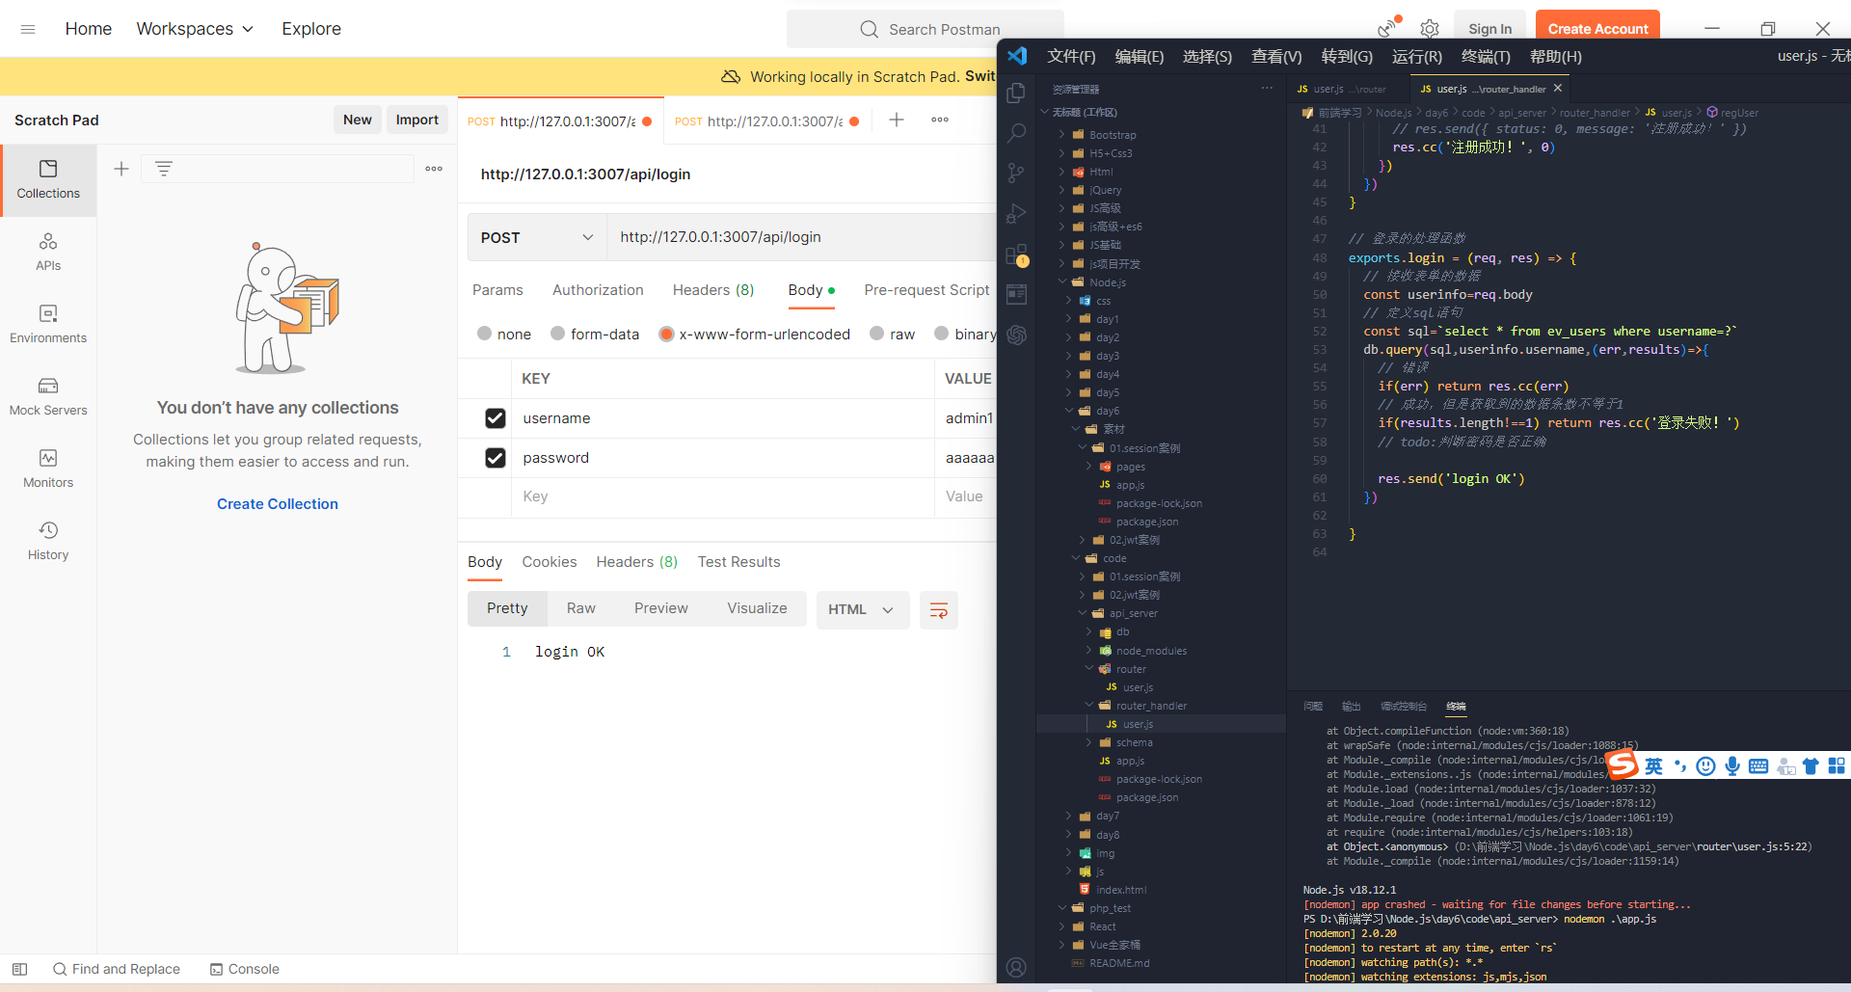The width and height of the screenshot is (1851, 992).
Task: Open VS Code 问题 panel tab
Action: [1313, 707]
